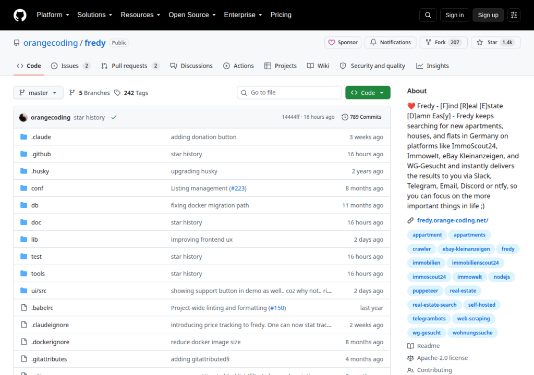Viewport: 534px width, 375px height.
Task: Click the .husky folder icon
Action: click(23, 171)
